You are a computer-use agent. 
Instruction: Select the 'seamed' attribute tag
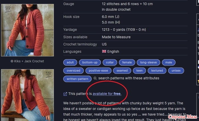[122, 71]
